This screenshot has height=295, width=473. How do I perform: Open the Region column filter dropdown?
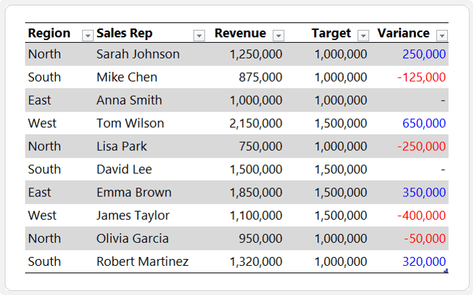click(x=88, y=36)
